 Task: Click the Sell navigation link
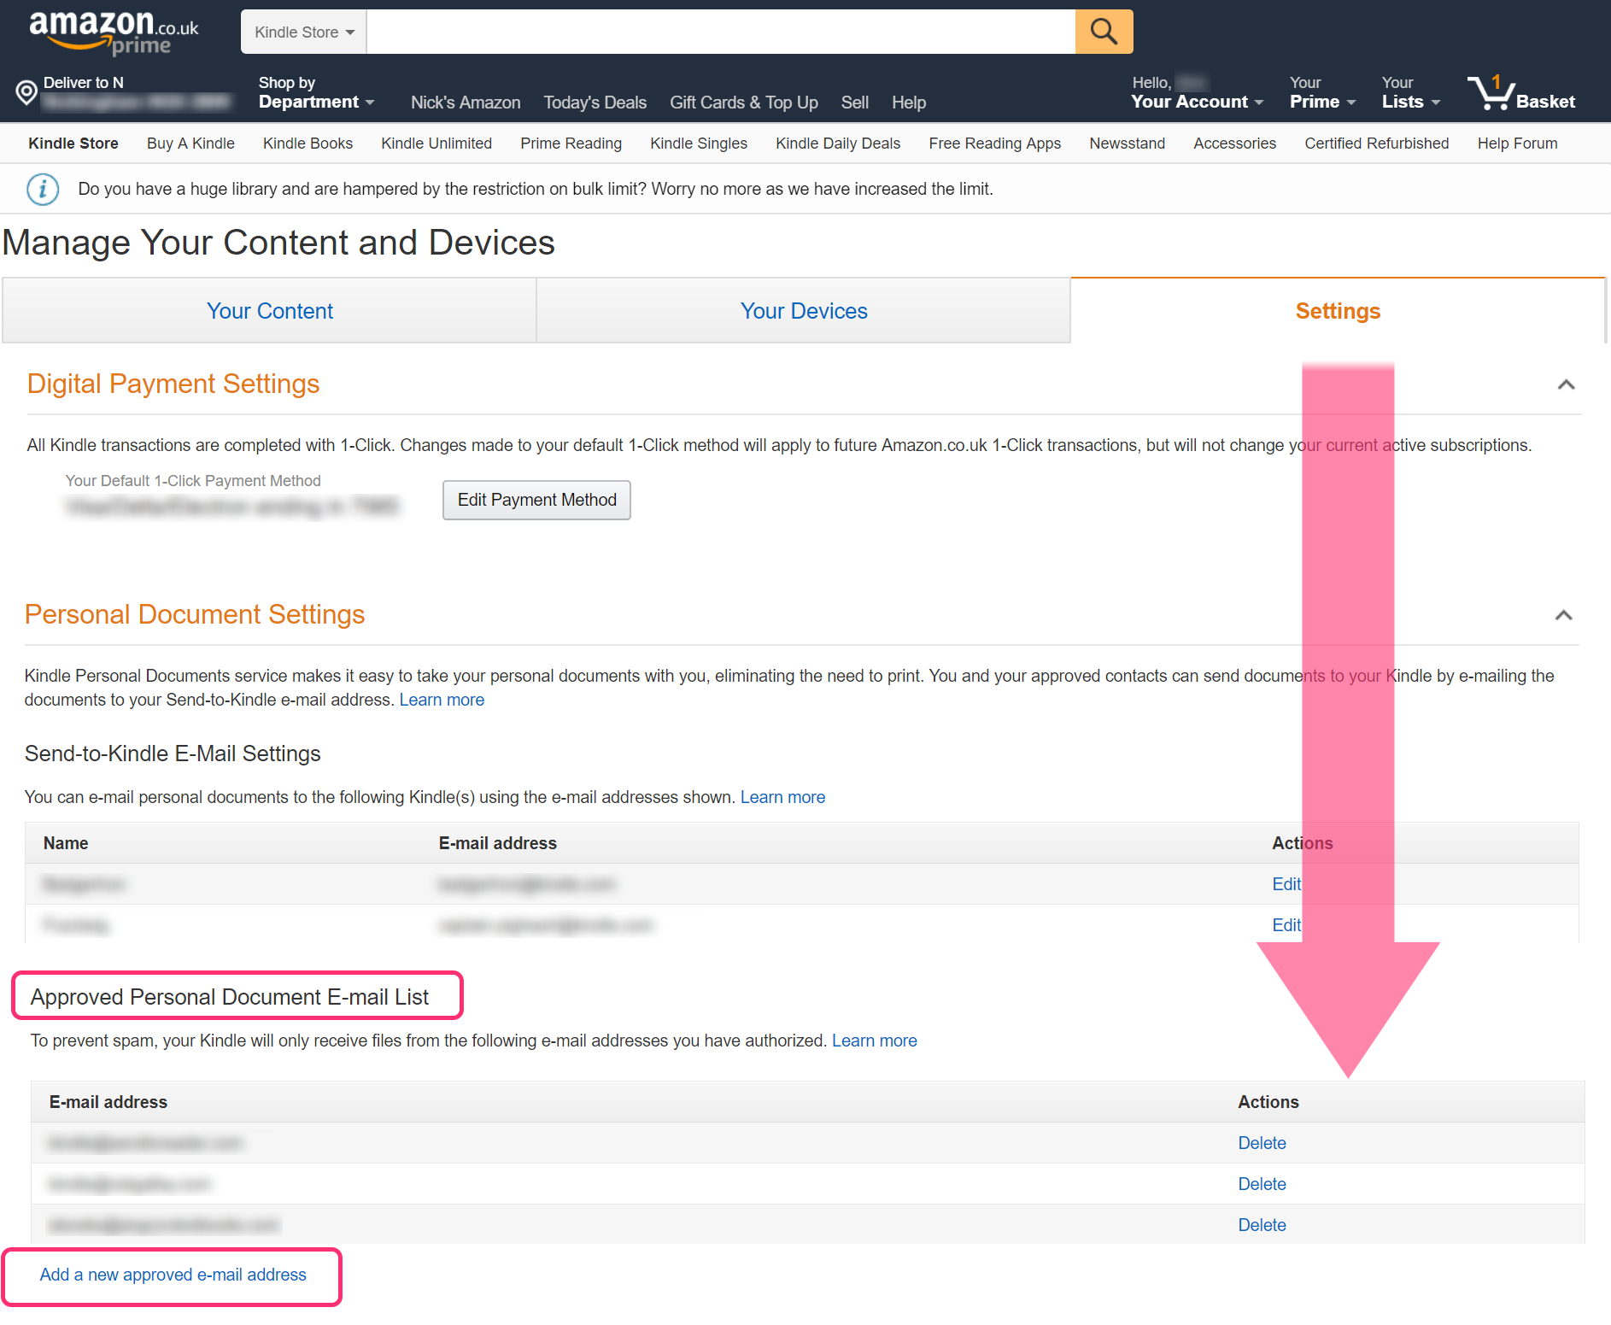tap(854, 103)
